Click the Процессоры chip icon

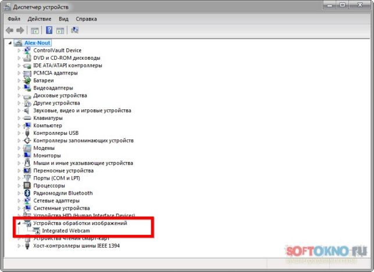click(x=27, y=186)
